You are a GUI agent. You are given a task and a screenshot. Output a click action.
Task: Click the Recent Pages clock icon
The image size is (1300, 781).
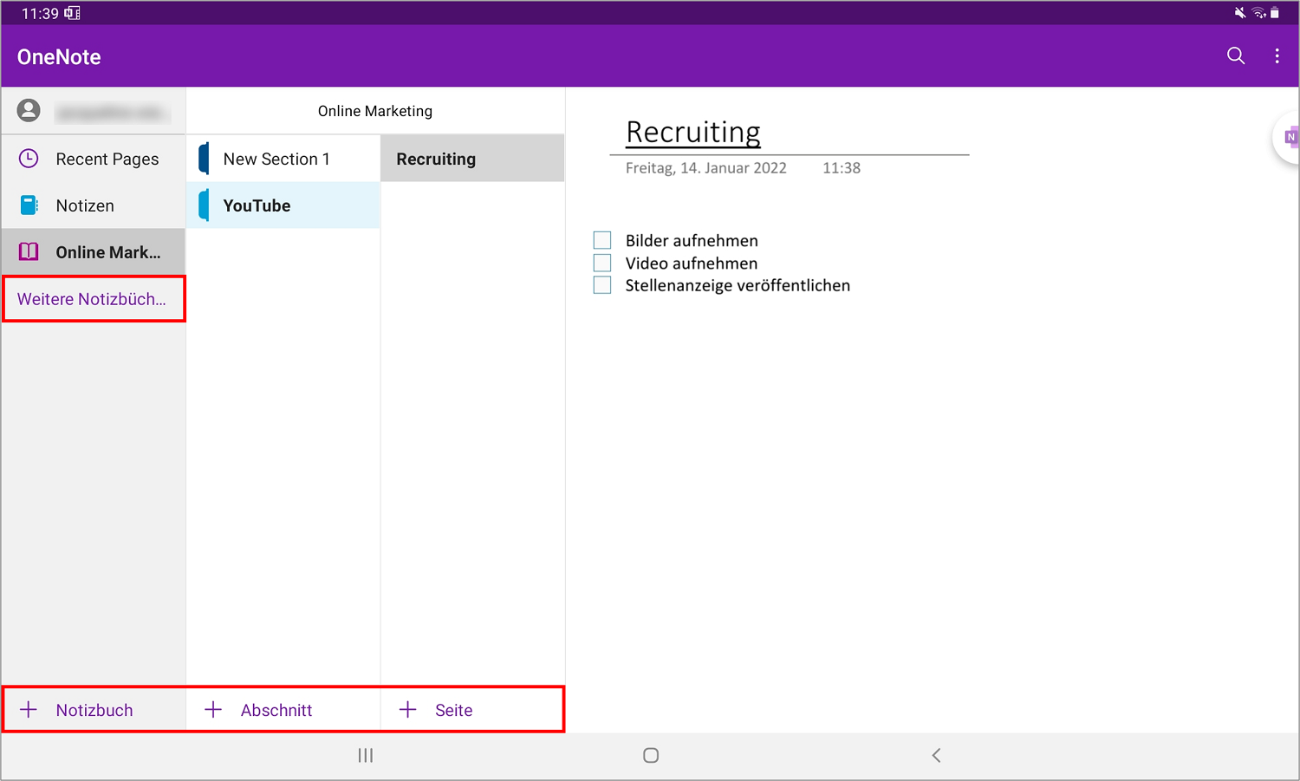click(x=29, y=159)
